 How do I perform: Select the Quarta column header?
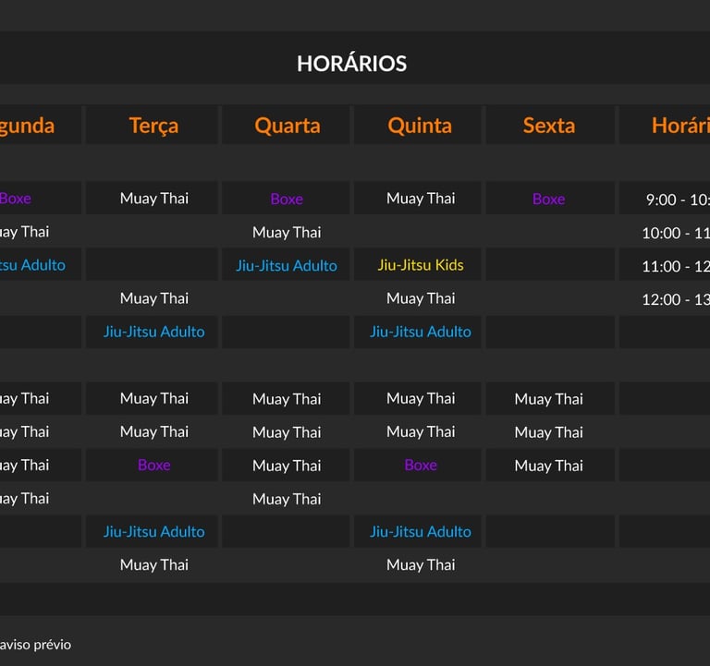[287, 126]
